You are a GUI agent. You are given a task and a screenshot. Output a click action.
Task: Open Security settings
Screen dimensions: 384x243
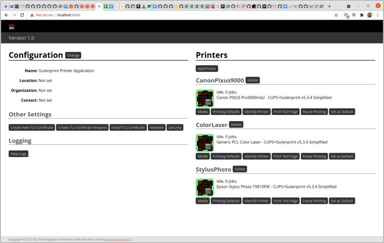click(175, 128)
